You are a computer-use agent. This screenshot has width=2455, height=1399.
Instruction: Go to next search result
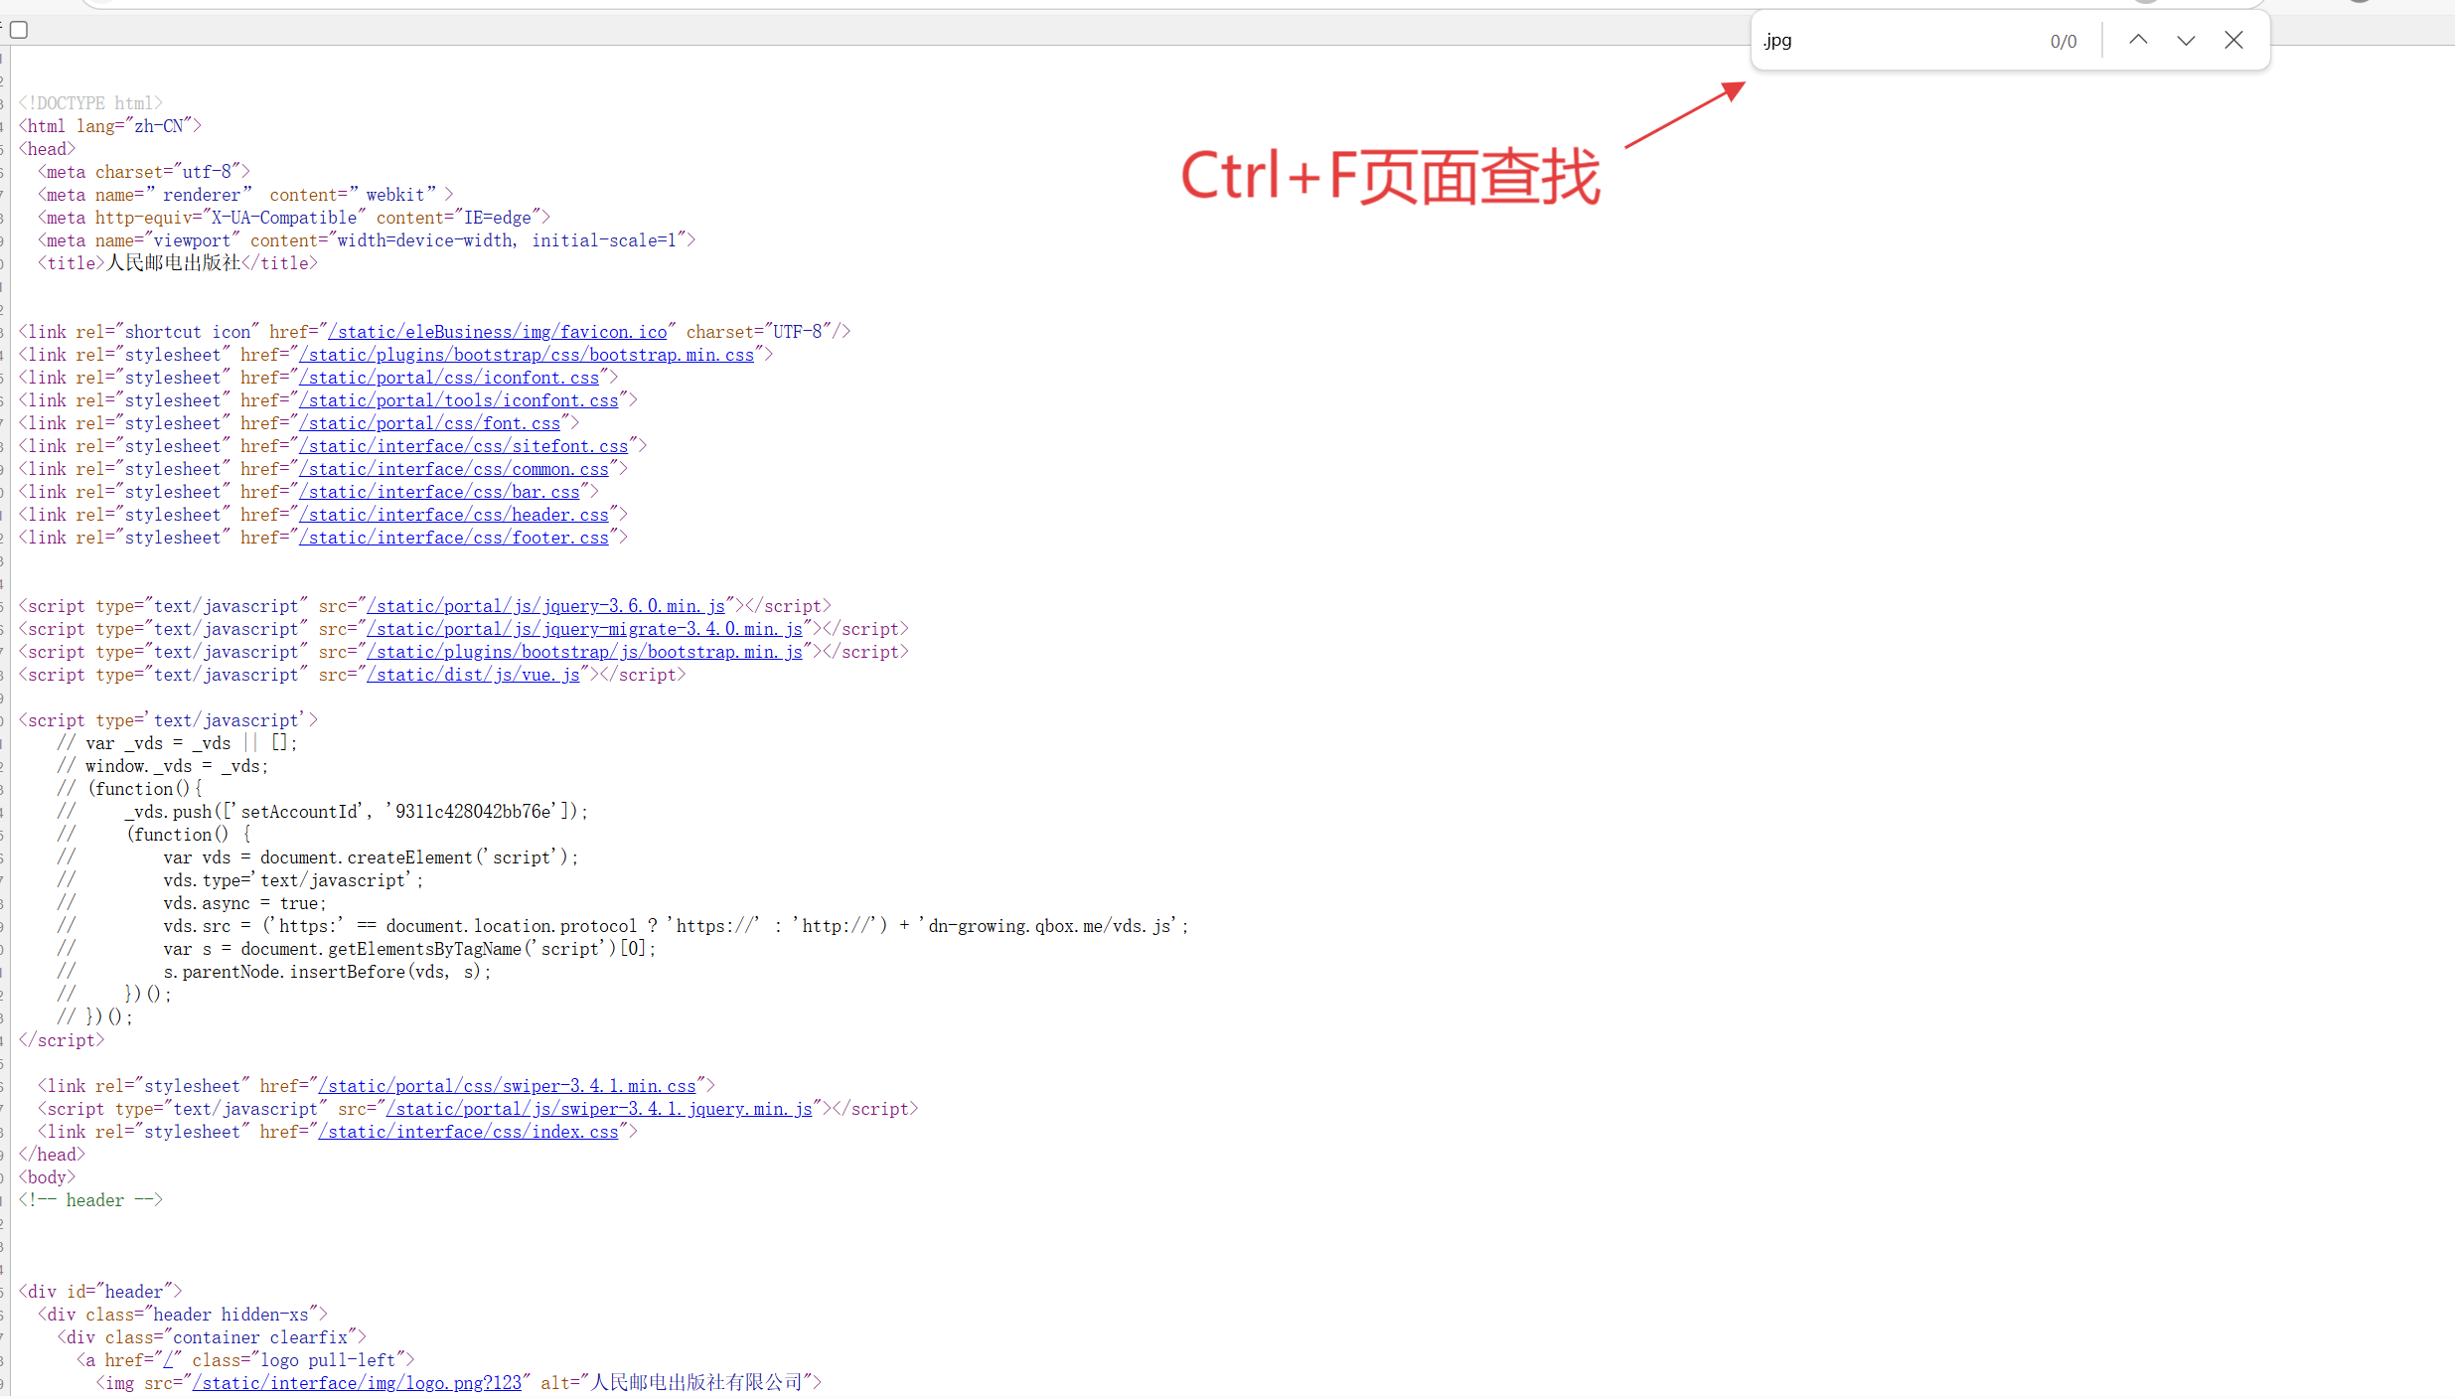point(2186,41)
